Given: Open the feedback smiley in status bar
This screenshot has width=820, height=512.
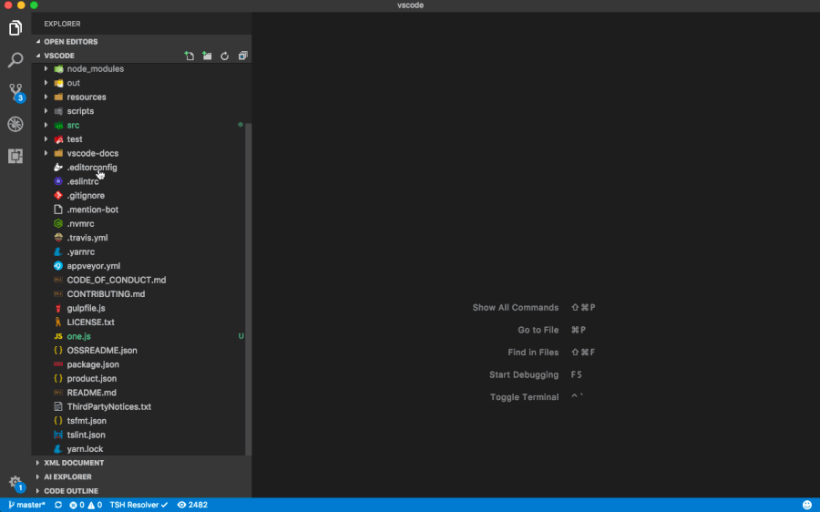Looking at the screenshot, I should point(807,505).
